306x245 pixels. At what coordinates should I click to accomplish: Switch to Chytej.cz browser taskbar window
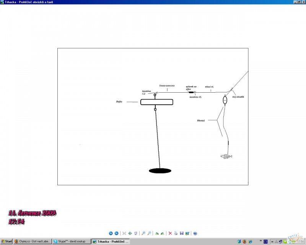pyautogui.click(x=32, y=242)
